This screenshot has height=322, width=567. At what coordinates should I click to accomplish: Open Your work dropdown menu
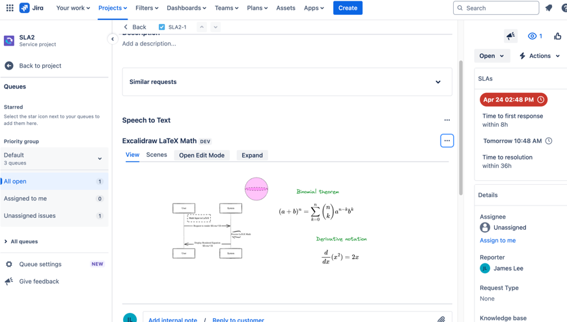(x=73, y=8)
